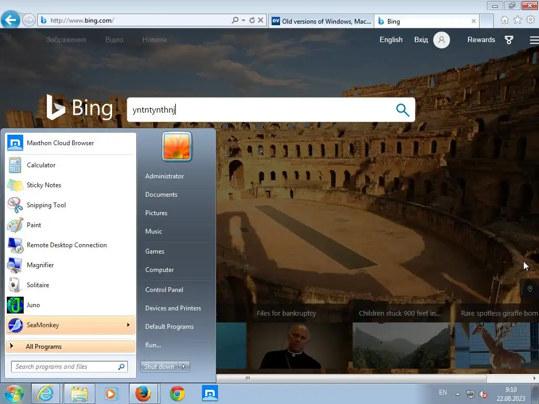Click the Search programs and files field

pos(69,367)
